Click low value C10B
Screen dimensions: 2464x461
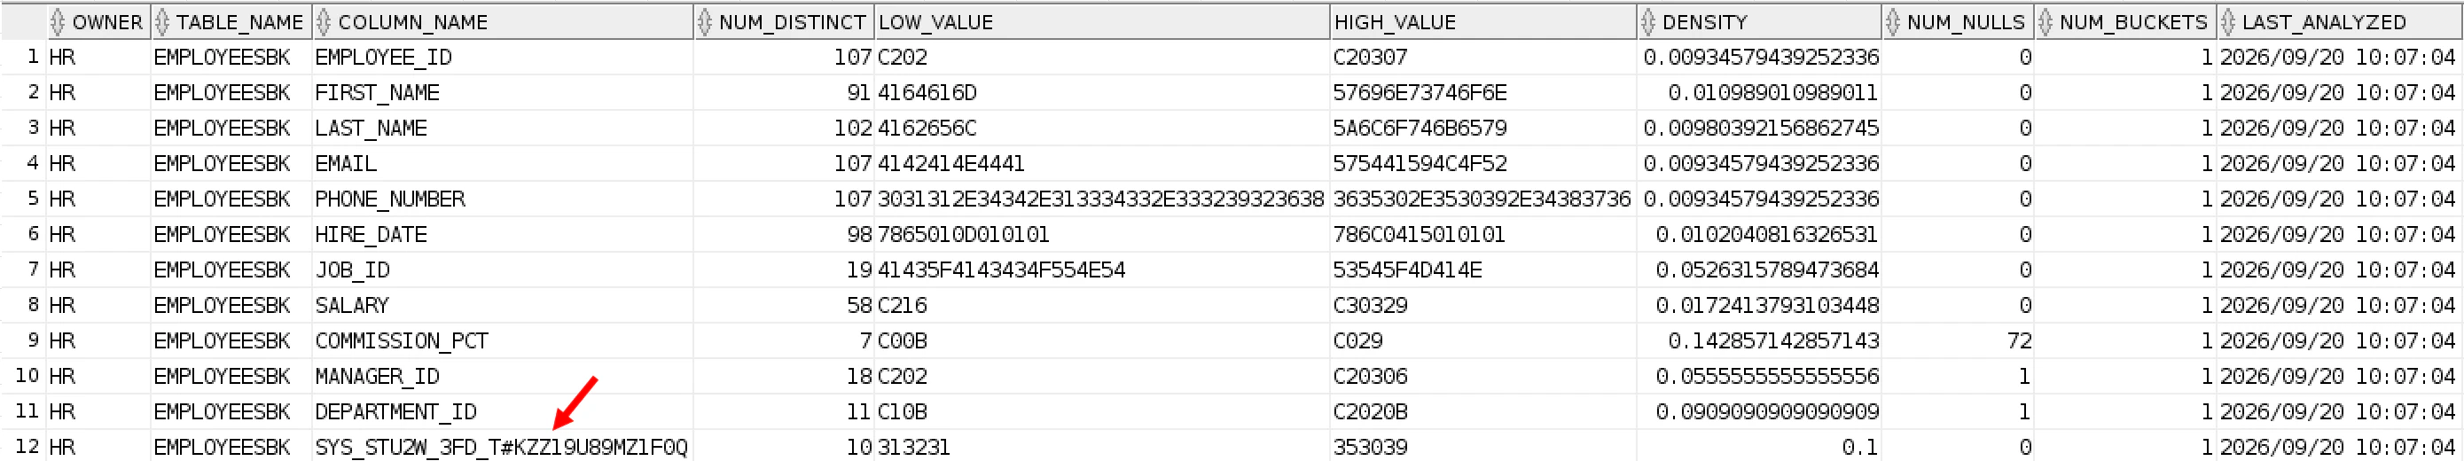click(902, 411)
